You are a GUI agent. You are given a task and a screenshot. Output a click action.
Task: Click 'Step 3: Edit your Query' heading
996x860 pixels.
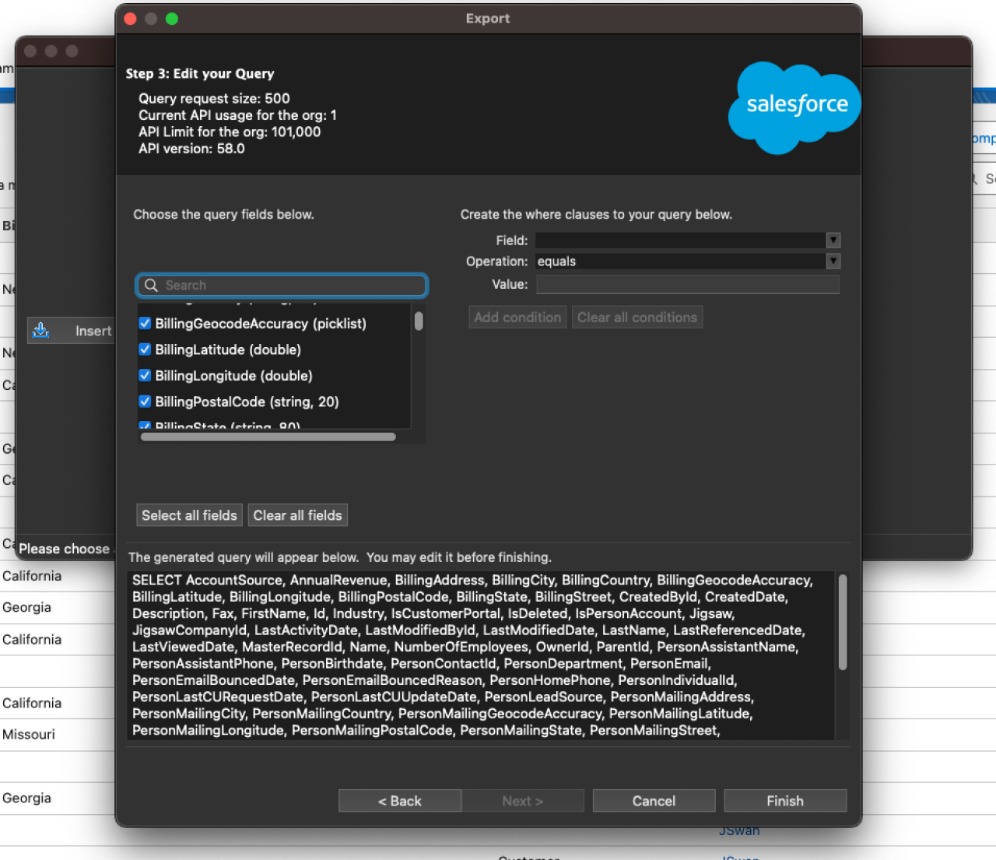point(200,74)
